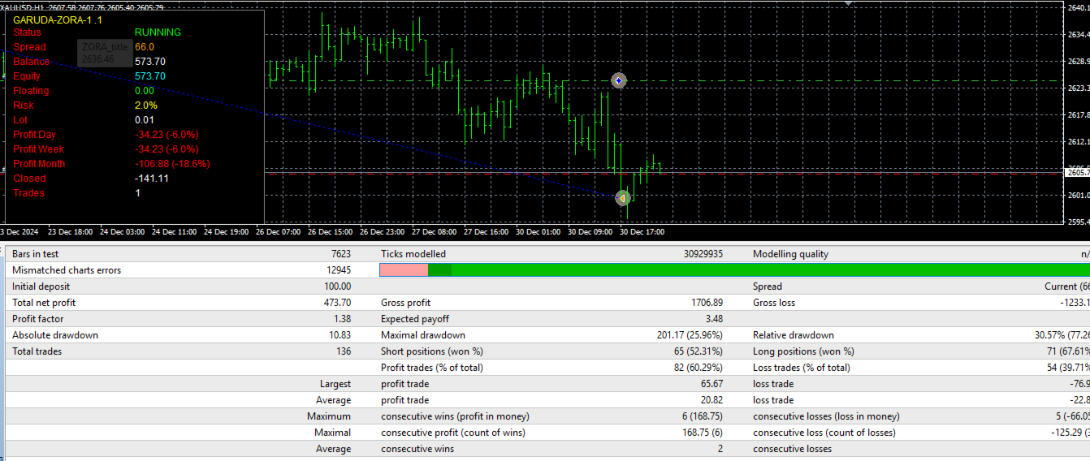Viewport: 1090px width, 461px height.
Task: Click the red bid price line label 2605.7
Action: (x=1076, y=173)
